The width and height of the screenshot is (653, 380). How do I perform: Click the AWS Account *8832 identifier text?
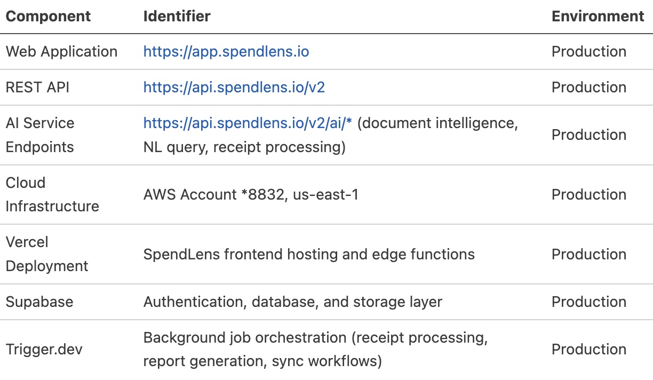click(251, 195)
